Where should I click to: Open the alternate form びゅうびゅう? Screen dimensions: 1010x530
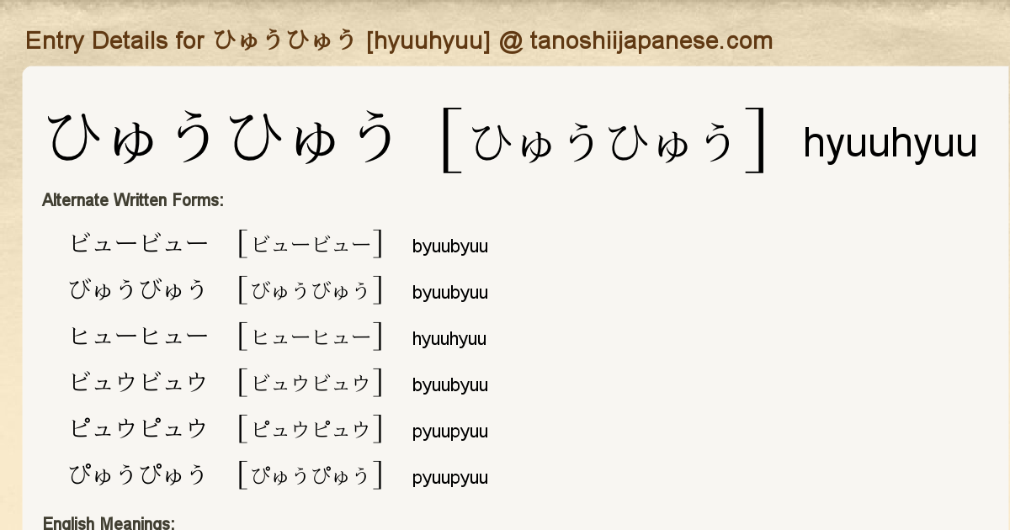click(x=138, y=290)
